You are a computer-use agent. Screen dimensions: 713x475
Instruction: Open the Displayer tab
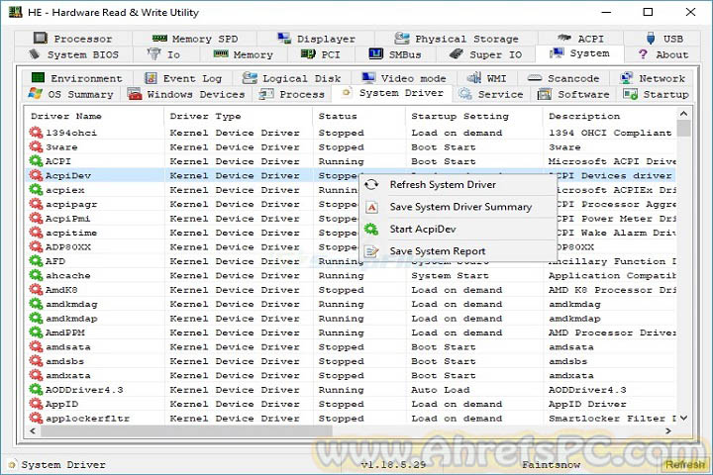[316, 39]
